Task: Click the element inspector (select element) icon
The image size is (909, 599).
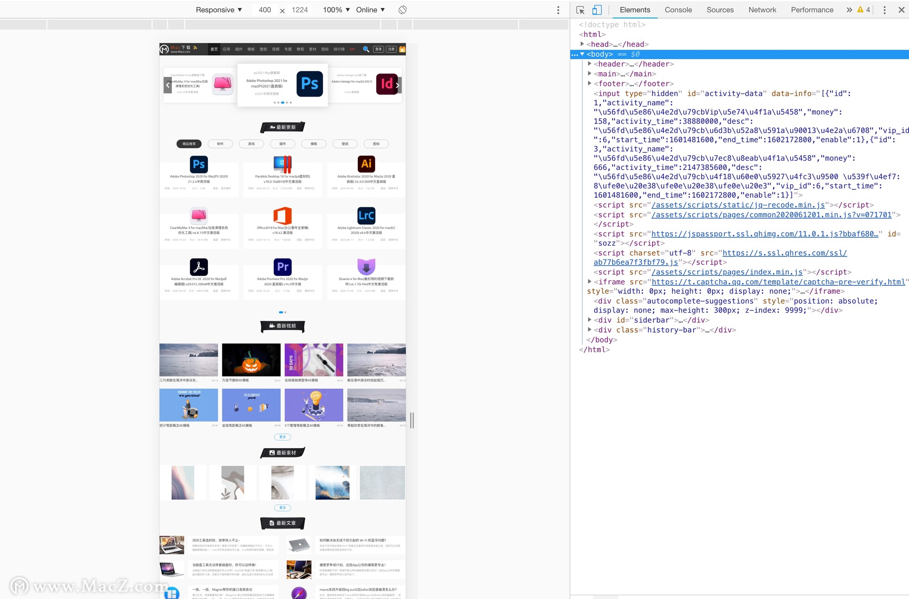Action: [580, 10]
